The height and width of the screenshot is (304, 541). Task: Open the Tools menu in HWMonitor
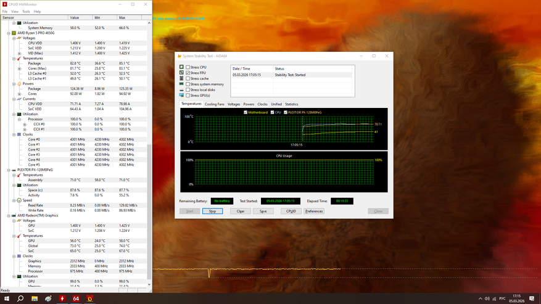[26, 11]
